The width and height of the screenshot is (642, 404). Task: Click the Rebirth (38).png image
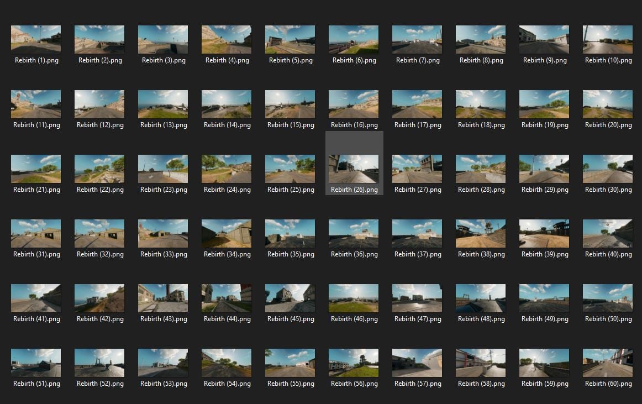point(481,234)
